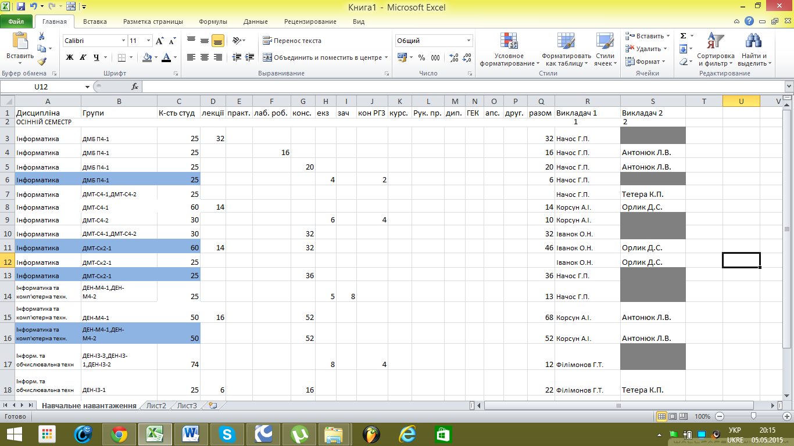The height and width of the screenshot is (446, 794).
Task: Open the Calibri font name dropdown
Action: point(123,41)
